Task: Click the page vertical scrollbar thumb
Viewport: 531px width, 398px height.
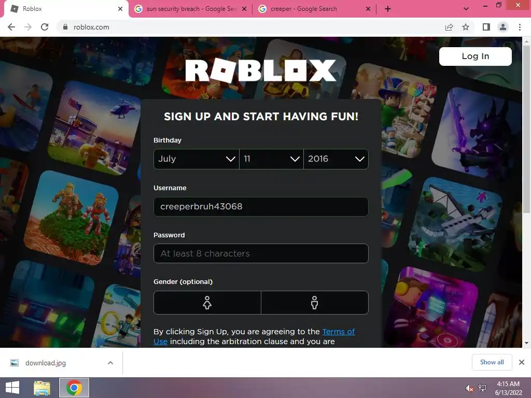Action: click(x=526, y=129)
